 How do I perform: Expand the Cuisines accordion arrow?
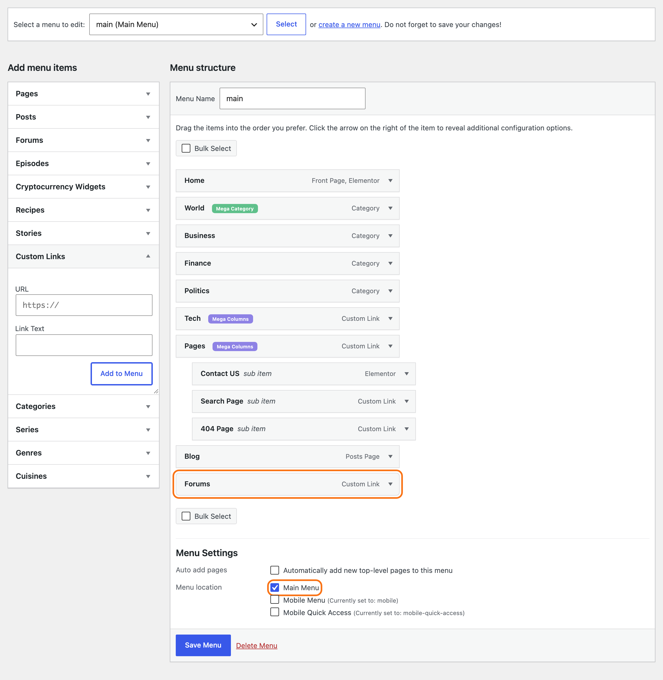click(148, 477)
